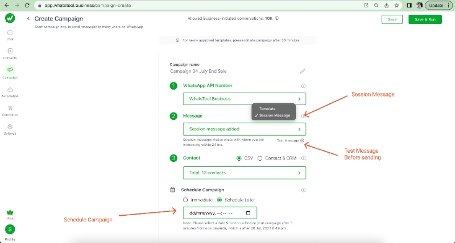Screen dimensions: 455x243
Task: Expand the Session message added field
Action: click(x=244, y=129)
